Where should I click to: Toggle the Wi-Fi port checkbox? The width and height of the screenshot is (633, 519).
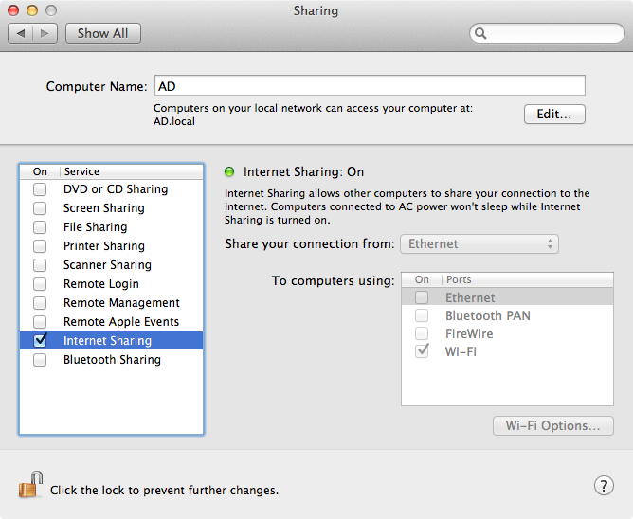pos(422,350)
